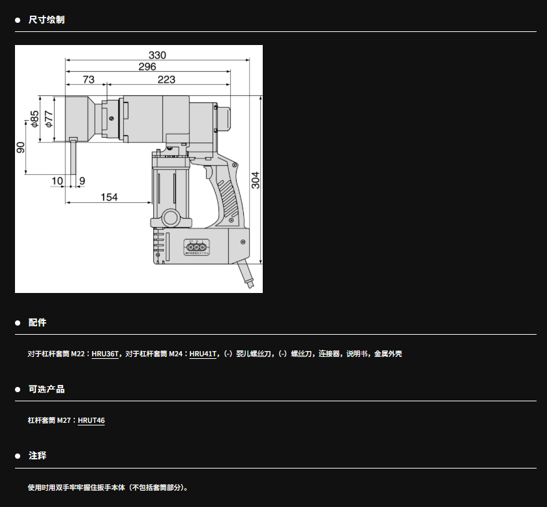
Task: Open the HRUT46 optional socket link
Action: coord(91,420)
